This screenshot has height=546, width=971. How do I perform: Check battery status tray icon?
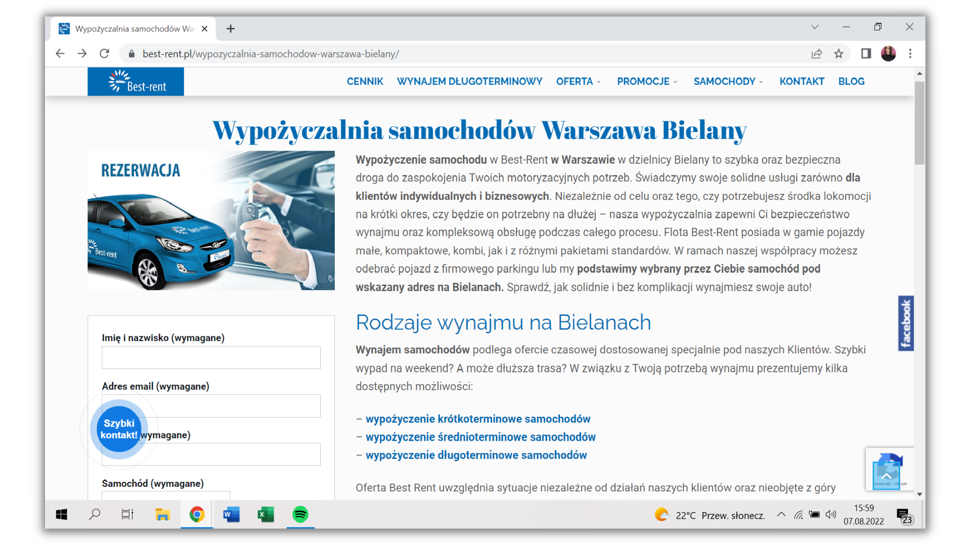(x=814, y=515)
